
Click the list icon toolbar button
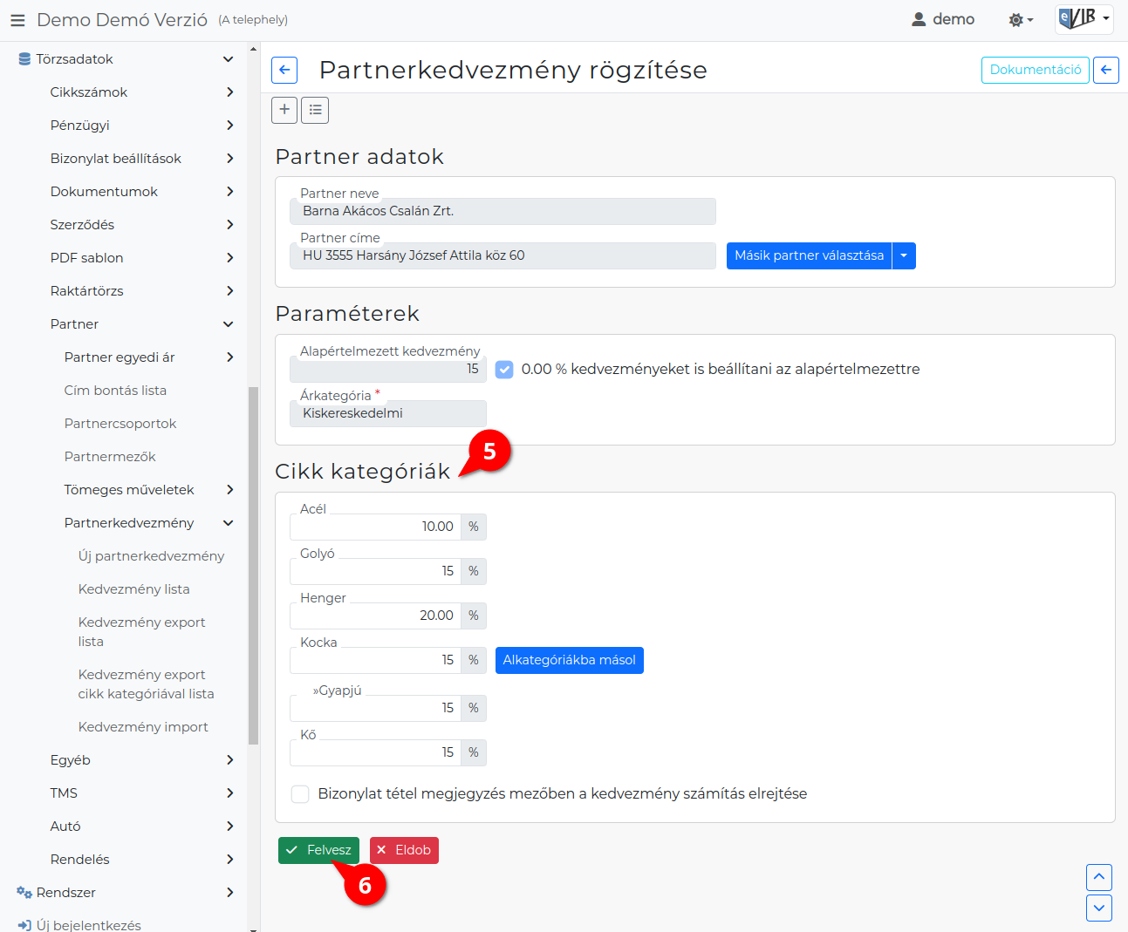pos(315,110)
